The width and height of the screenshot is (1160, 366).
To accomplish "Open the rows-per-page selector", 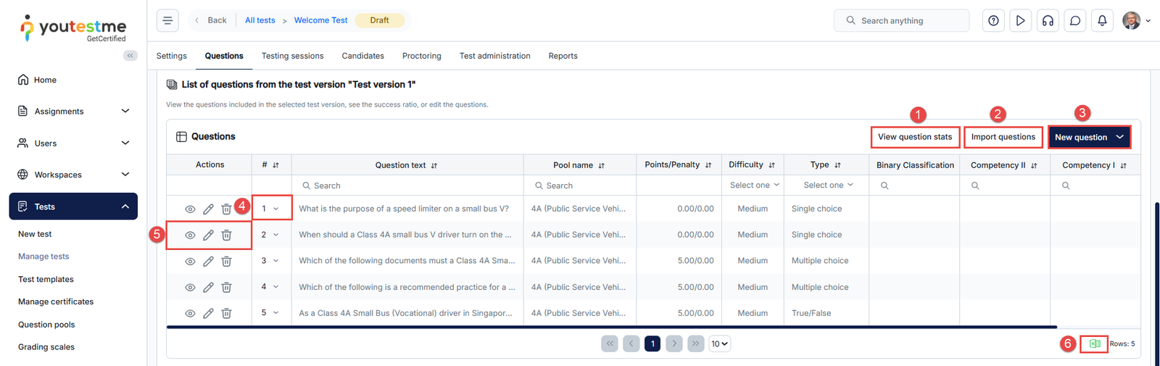I will click(x=719, y=344).
